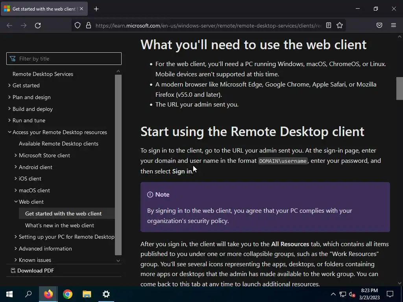Click 'Start using the Remote Desktop client' heading
This screenshot has height=302, width=403.
(252, 131)
